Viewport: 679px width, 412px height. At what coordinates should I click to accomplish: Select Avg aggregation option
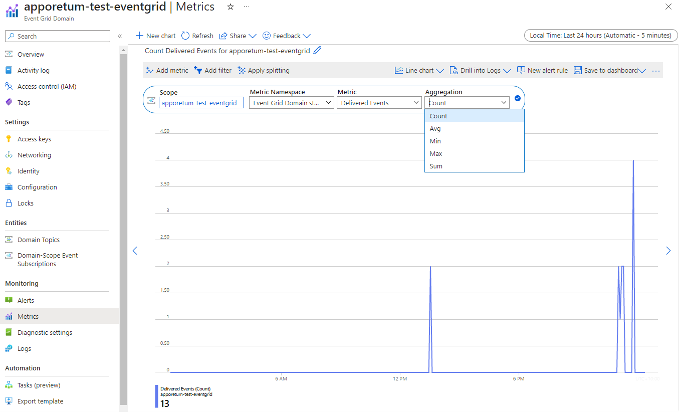[x=474, y=128]
